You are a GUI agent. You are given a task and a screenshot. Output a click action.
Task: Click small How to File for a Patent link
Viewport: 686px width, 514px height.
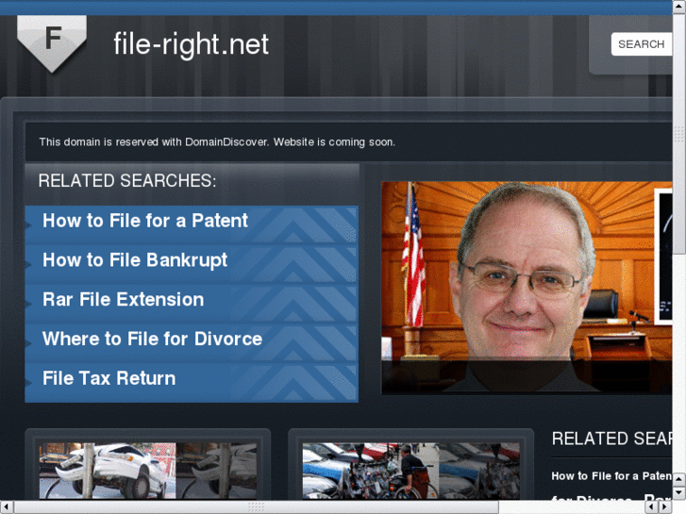tap(611, 476)
